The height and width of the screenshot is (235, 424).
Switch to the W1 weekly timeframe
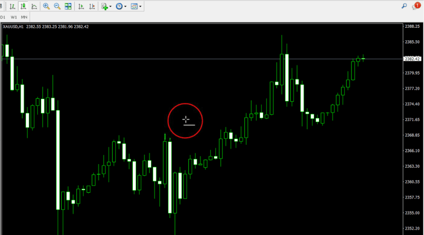pos(14,17)
